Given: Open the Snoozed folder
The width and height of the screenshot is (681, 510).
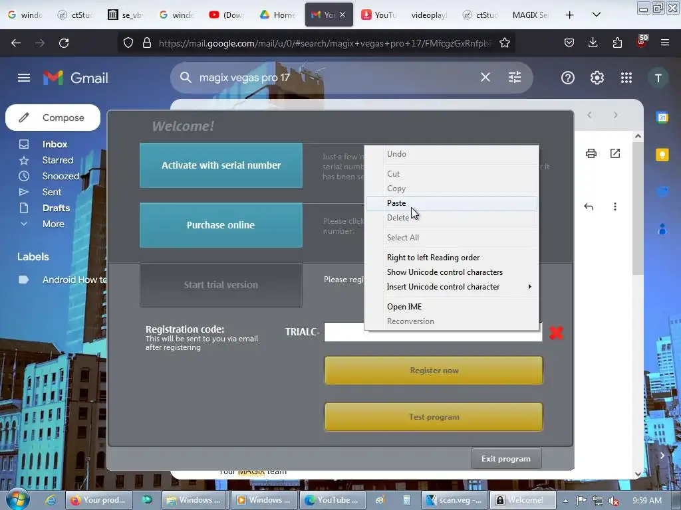Looking at the screenshot, I should point(61,176).
